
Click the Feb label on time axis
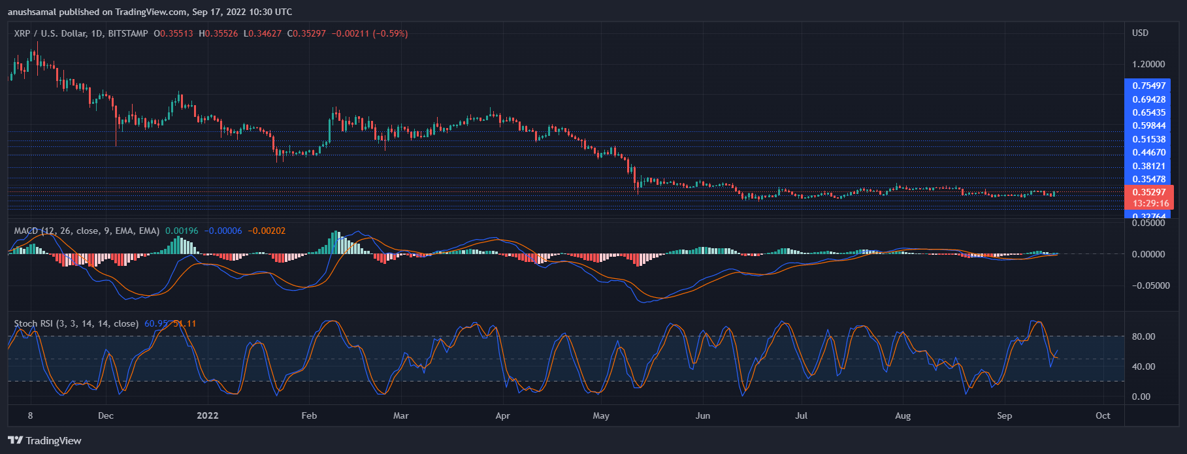309,415
